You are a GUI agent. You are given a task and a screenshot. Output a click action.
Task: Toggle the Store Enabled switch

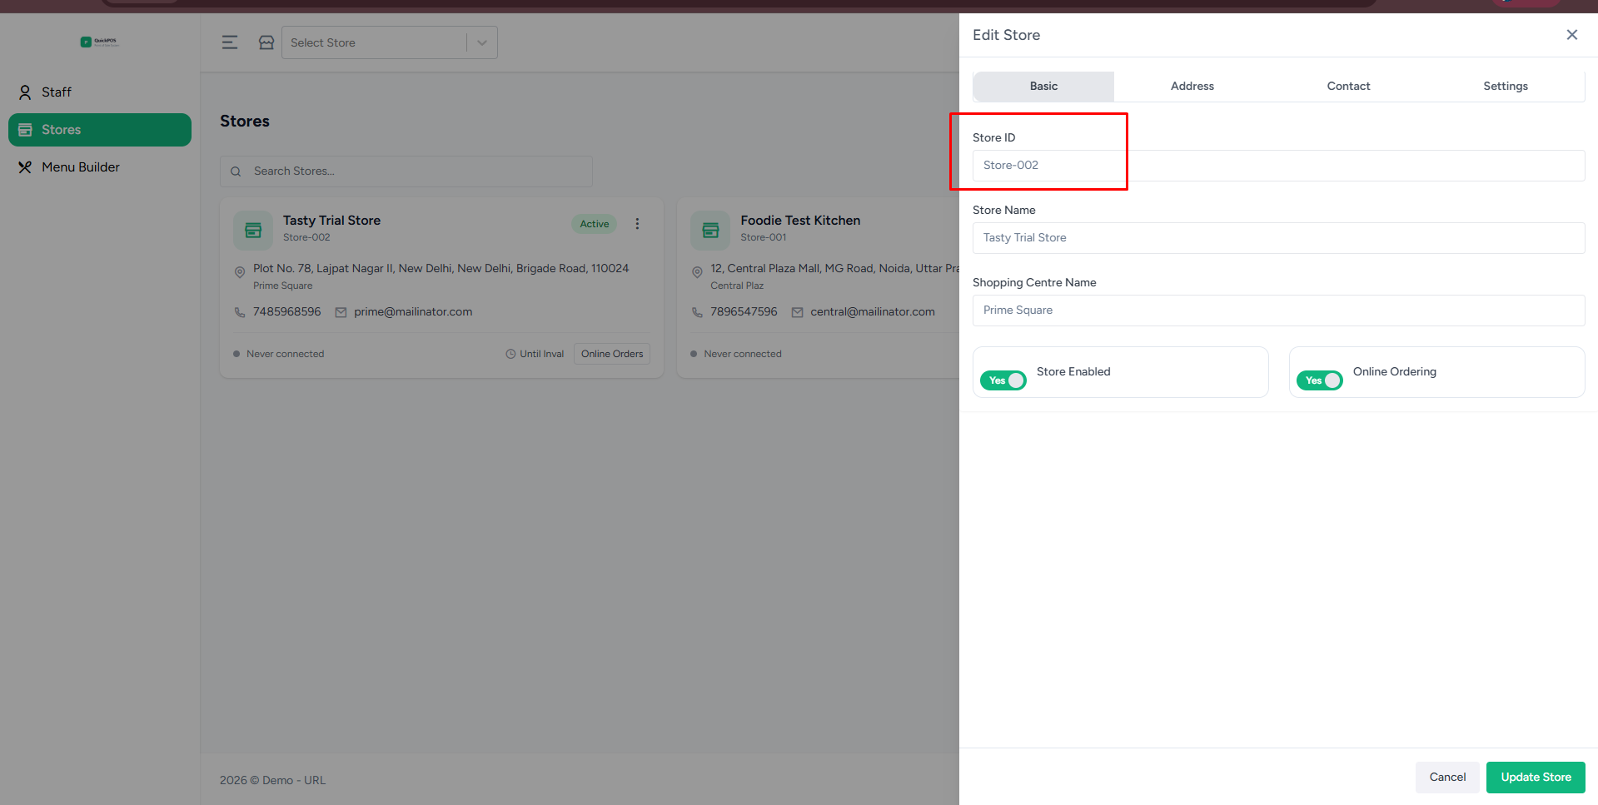pos(1003,380)
